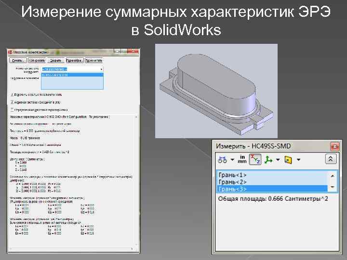The width and height of the screenshot is (347, 260).
Task: Click the HC49SS-SMD crystal 3D model image
Action: (x=216, y=91)
